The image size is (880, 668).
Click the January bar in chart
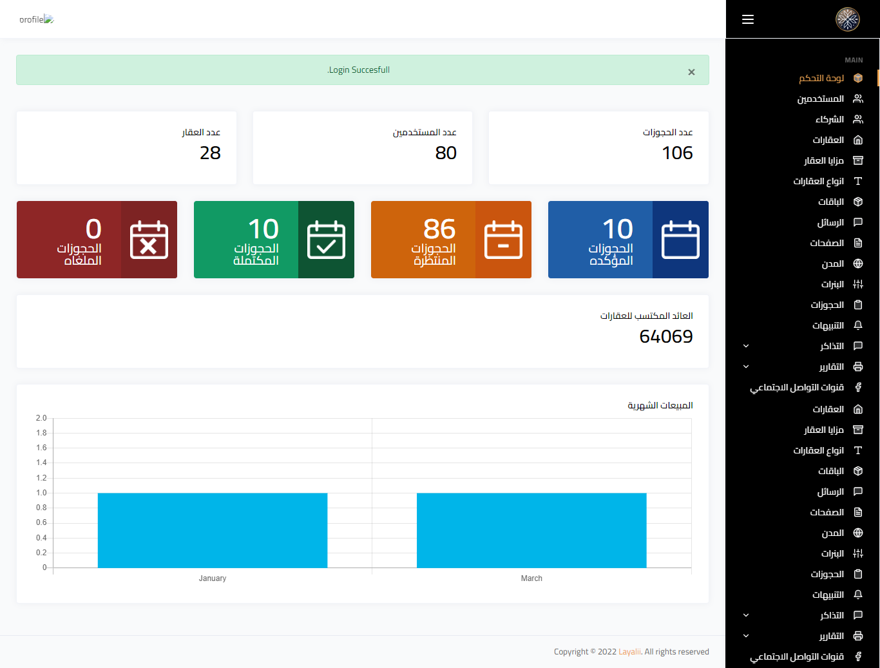213,530
